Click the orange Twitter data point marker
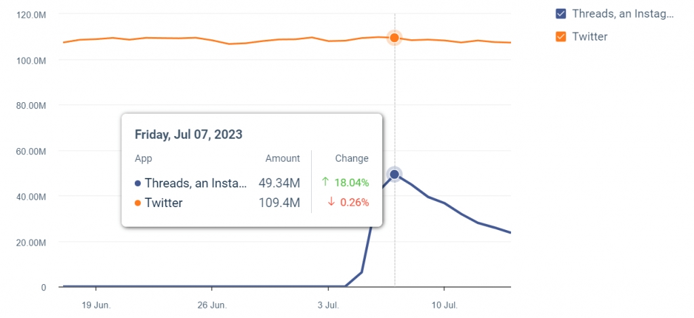The height and width of the screenshot is (318, 694). (394, 37)
